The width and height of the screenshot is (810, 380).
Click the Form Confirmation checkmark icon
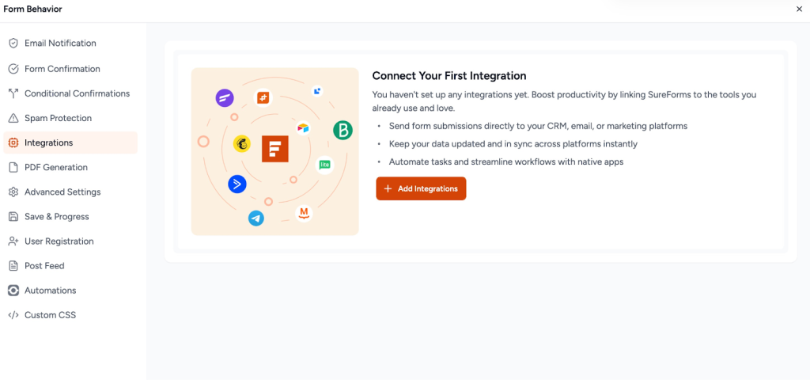13,69
